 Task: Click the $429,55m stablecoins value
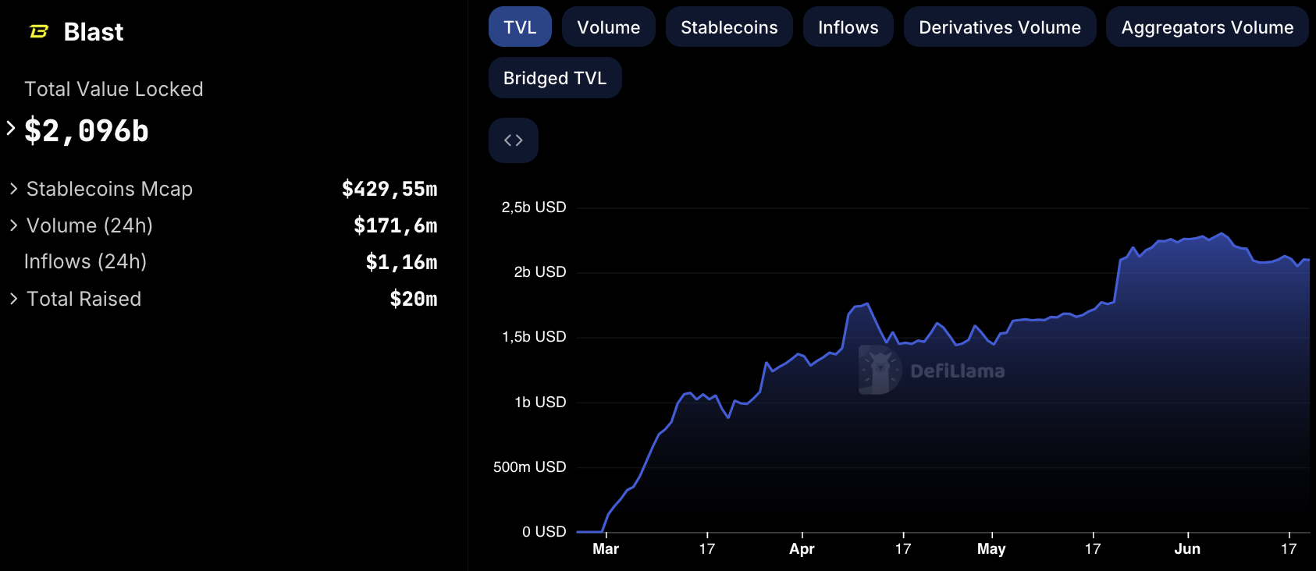tap(389, 189)
